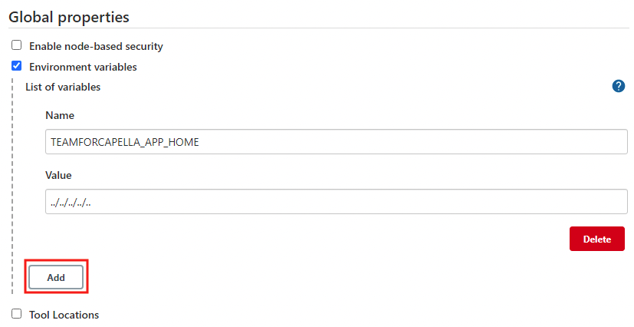Screen dimensions: 634x327
Task: Click the TEAMFORCAPELLA_APP_HOME text
Action: pos(124,142)
